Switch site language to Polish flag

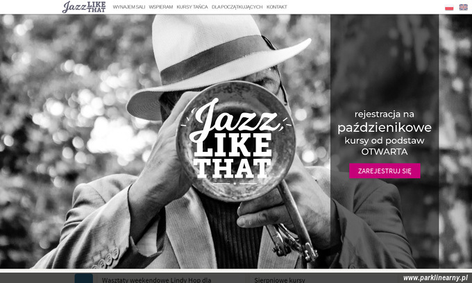449,7
